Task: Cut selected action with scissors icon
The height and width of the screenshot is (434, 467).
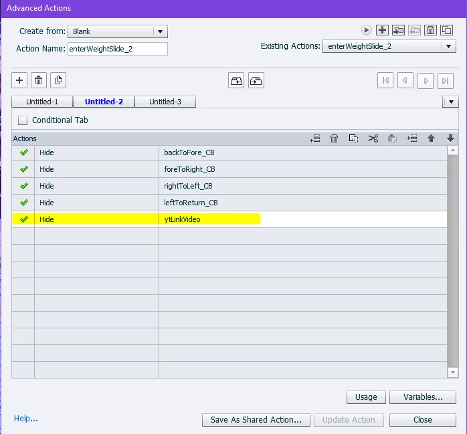Action: (x=373, y=138)
